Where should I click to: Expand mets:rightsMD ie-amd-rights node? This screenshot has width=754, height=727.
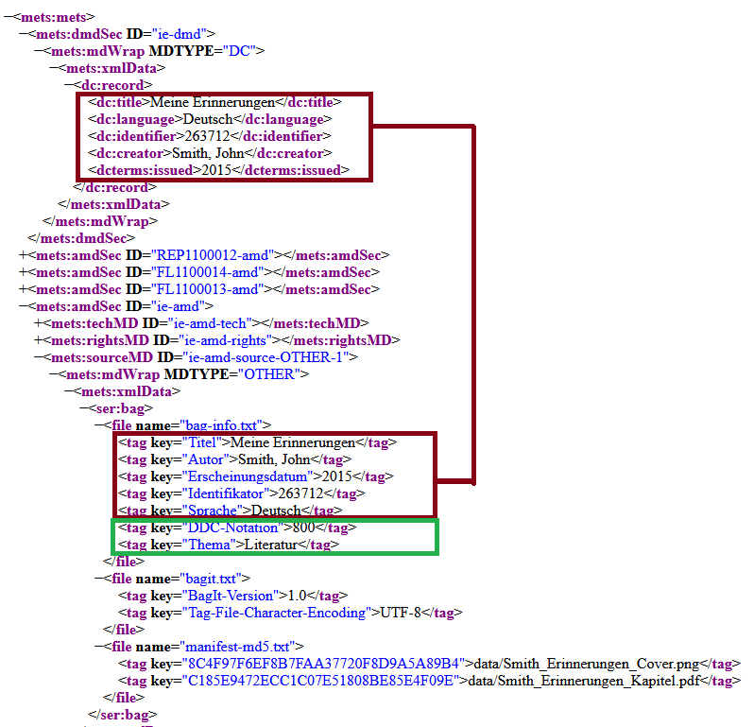tap(38, 340)
